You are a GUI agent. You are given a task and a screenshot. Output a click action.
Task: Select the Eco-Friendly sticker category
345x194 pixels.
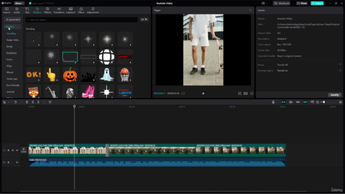pyautogui.click(x=13, y=85)
